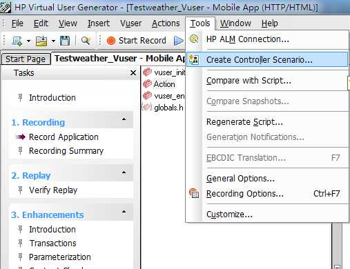Open Record Application task link
This screenshot has width=350, height=269.
(x=64, y=137)
